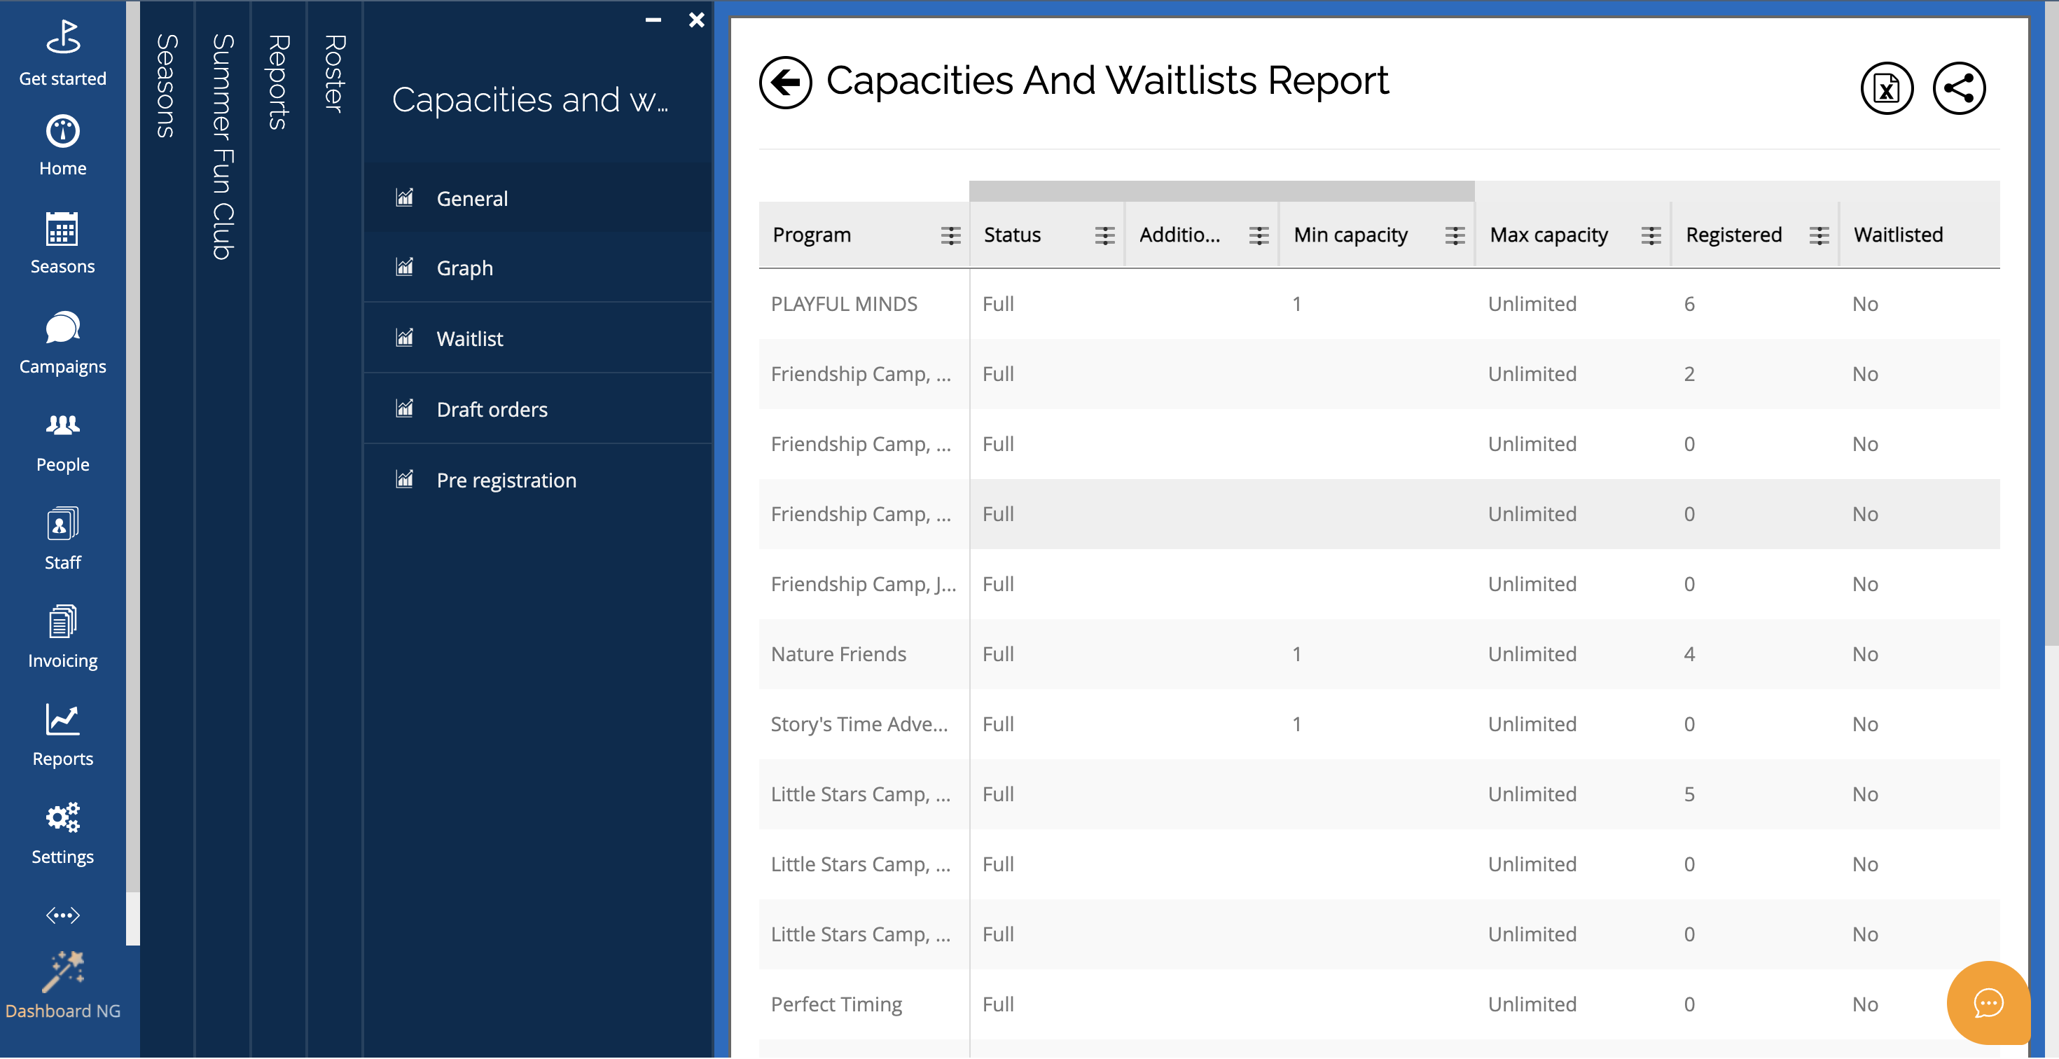Click the sidebar expand arrows icon
This screenshot has height=1059, width=2059.
click(x=62, y=915)
